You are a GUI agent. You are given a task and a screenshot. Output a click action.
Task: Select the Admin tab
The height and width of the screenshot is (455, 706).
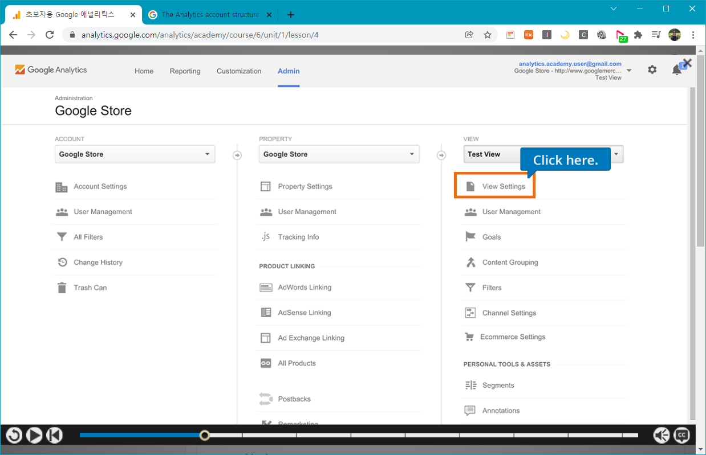click(x=289, y=71)
